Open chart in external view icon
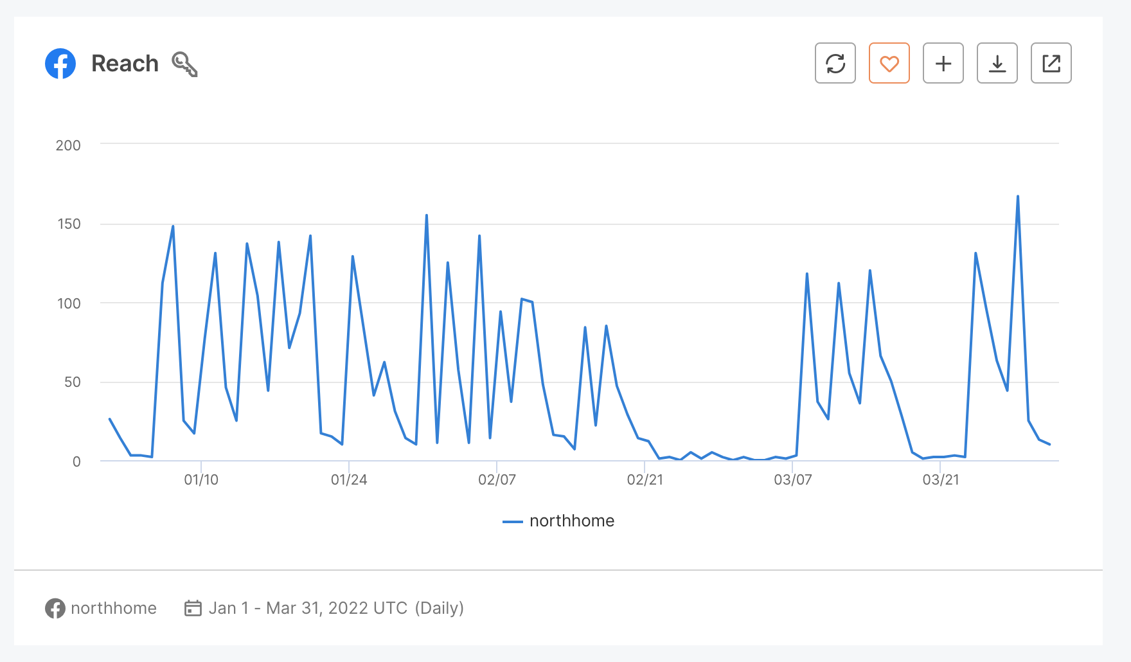 [x=1051, y=63]
